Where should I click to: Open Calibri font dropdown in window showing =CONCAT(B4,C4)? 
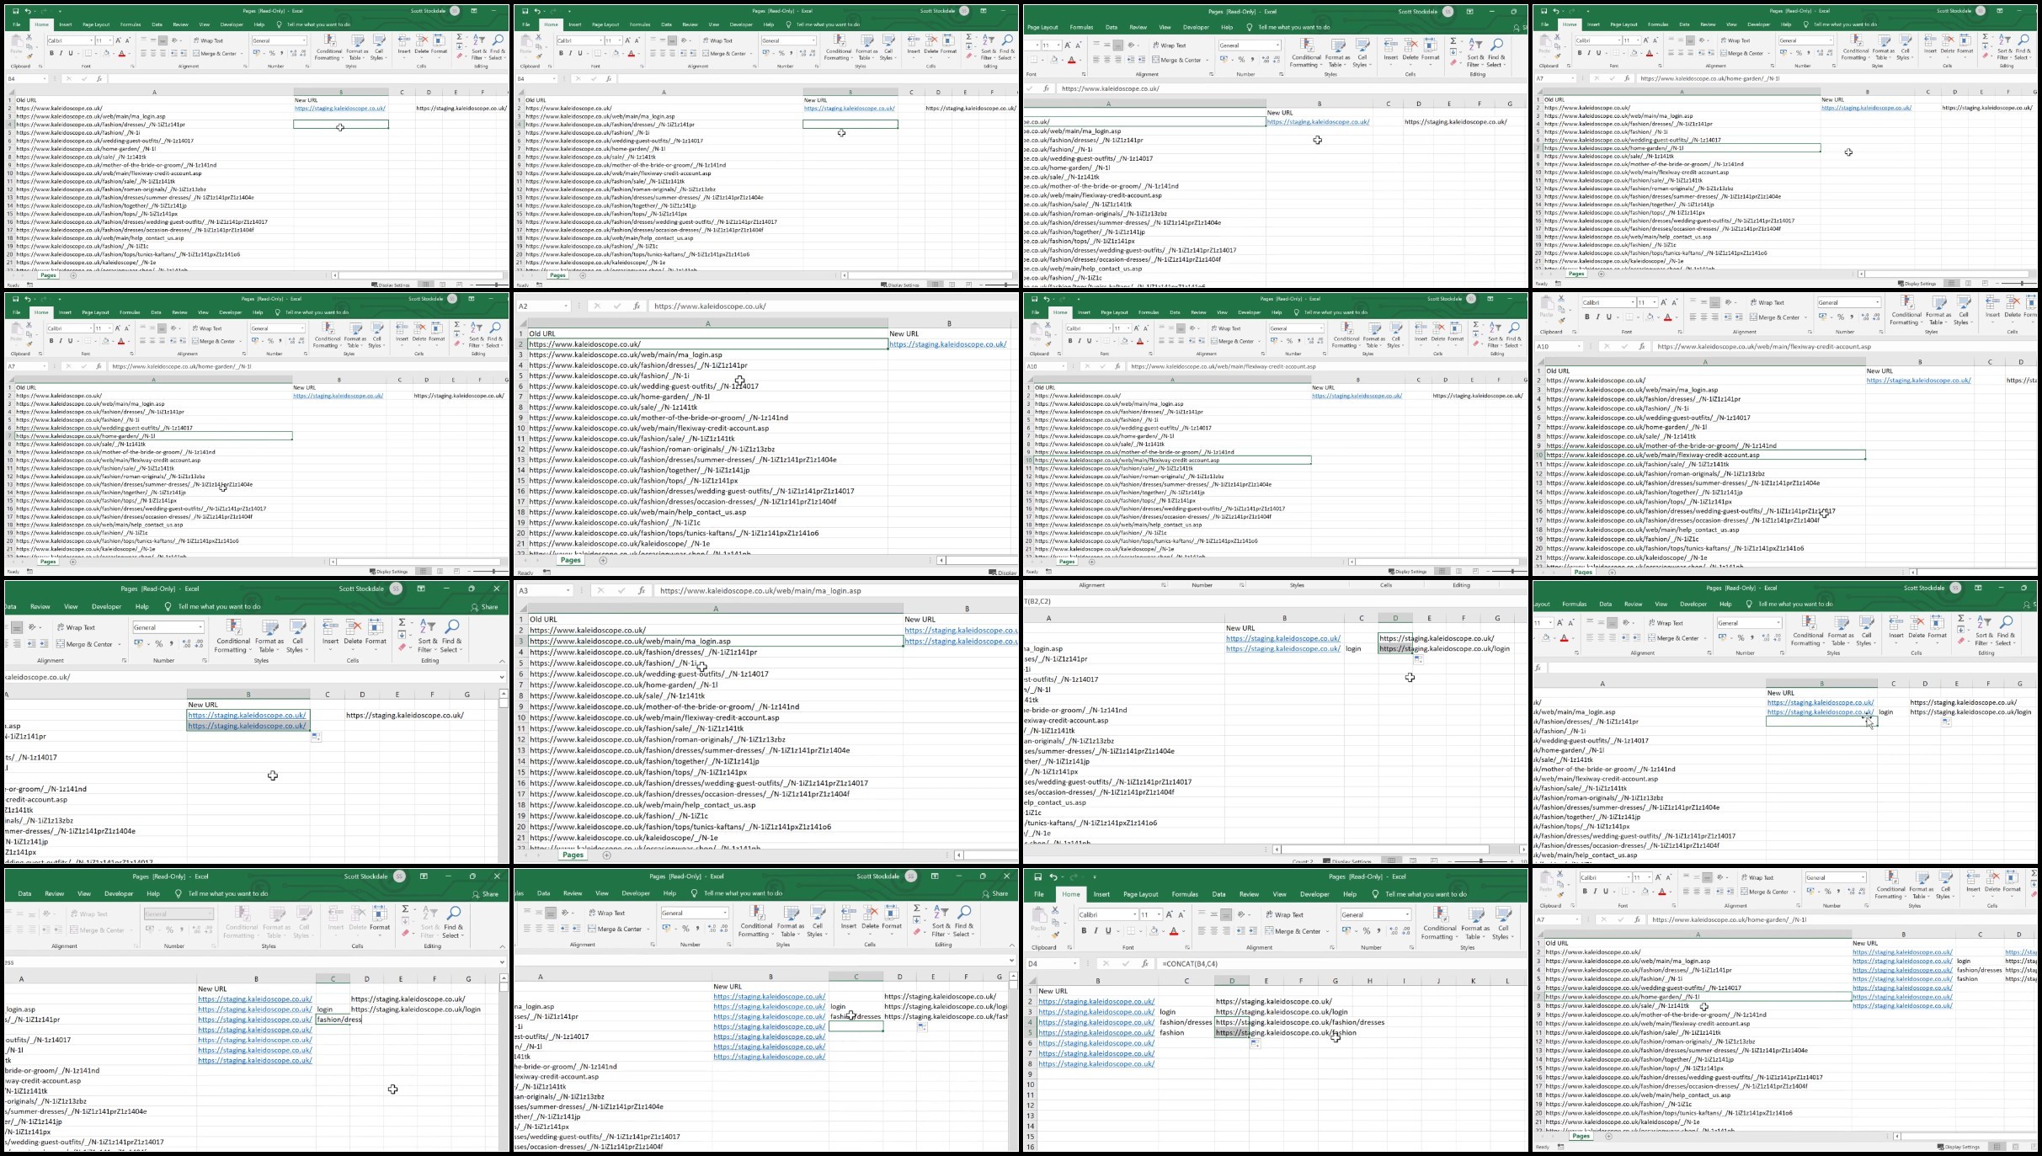pyautogui.click(x=1135, y=914)
